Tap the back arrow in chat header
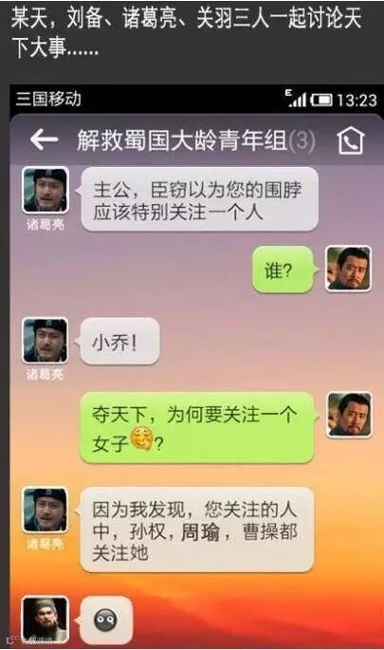Image resolution: width=384 pixels, height=650 pixels. (44, 139)
